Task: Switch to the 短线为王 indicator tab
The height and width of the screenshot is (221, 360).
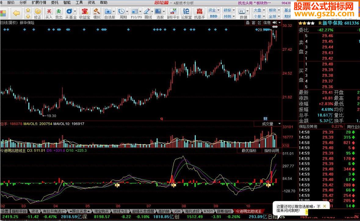Action: pyautogui.click(x=120, y=211)
